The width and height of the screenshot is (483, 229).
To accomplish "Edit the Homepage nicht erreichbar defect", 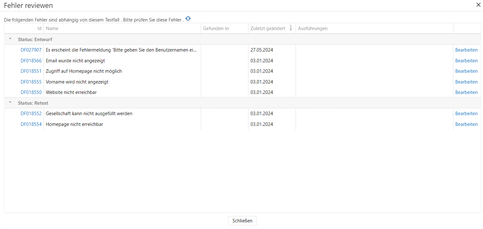I will 466,124.
